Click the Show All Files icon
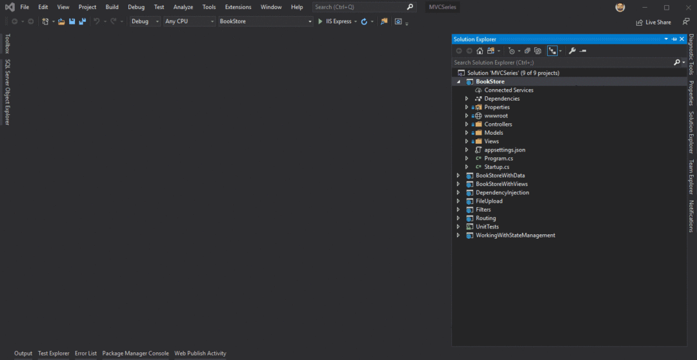Screen dimensions: 697x360 point(537,50)
